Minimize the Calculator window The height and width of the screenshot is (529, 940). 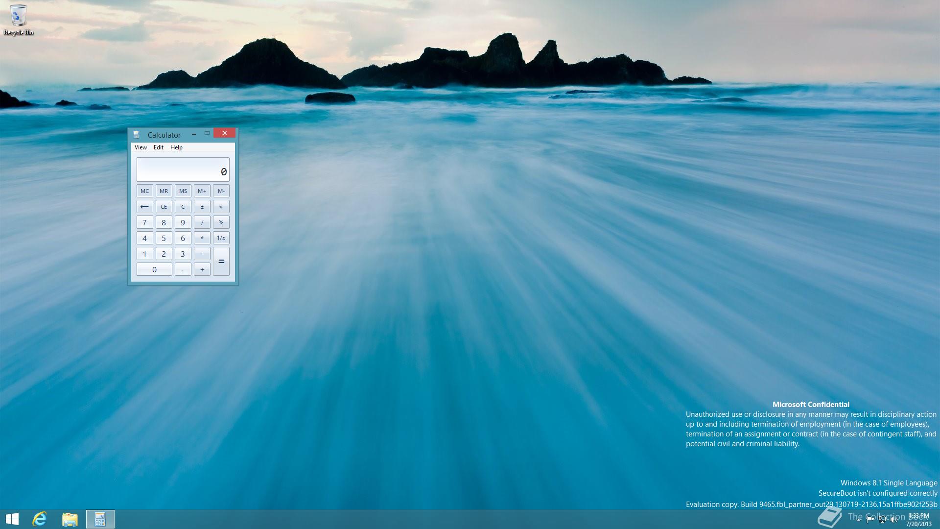[x=194, y=134]
